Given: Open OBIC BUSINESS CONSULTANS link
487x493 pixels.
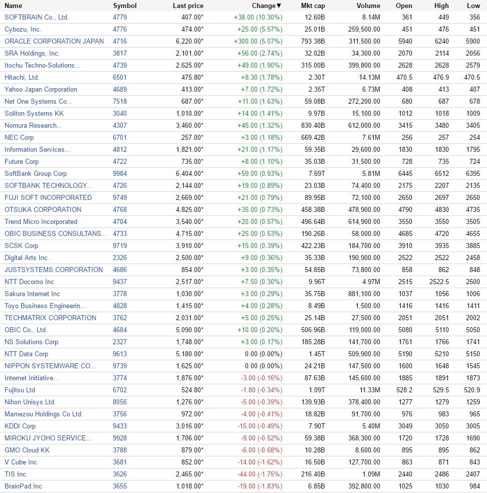Looking at the screenshot, I should coord(55,233).
